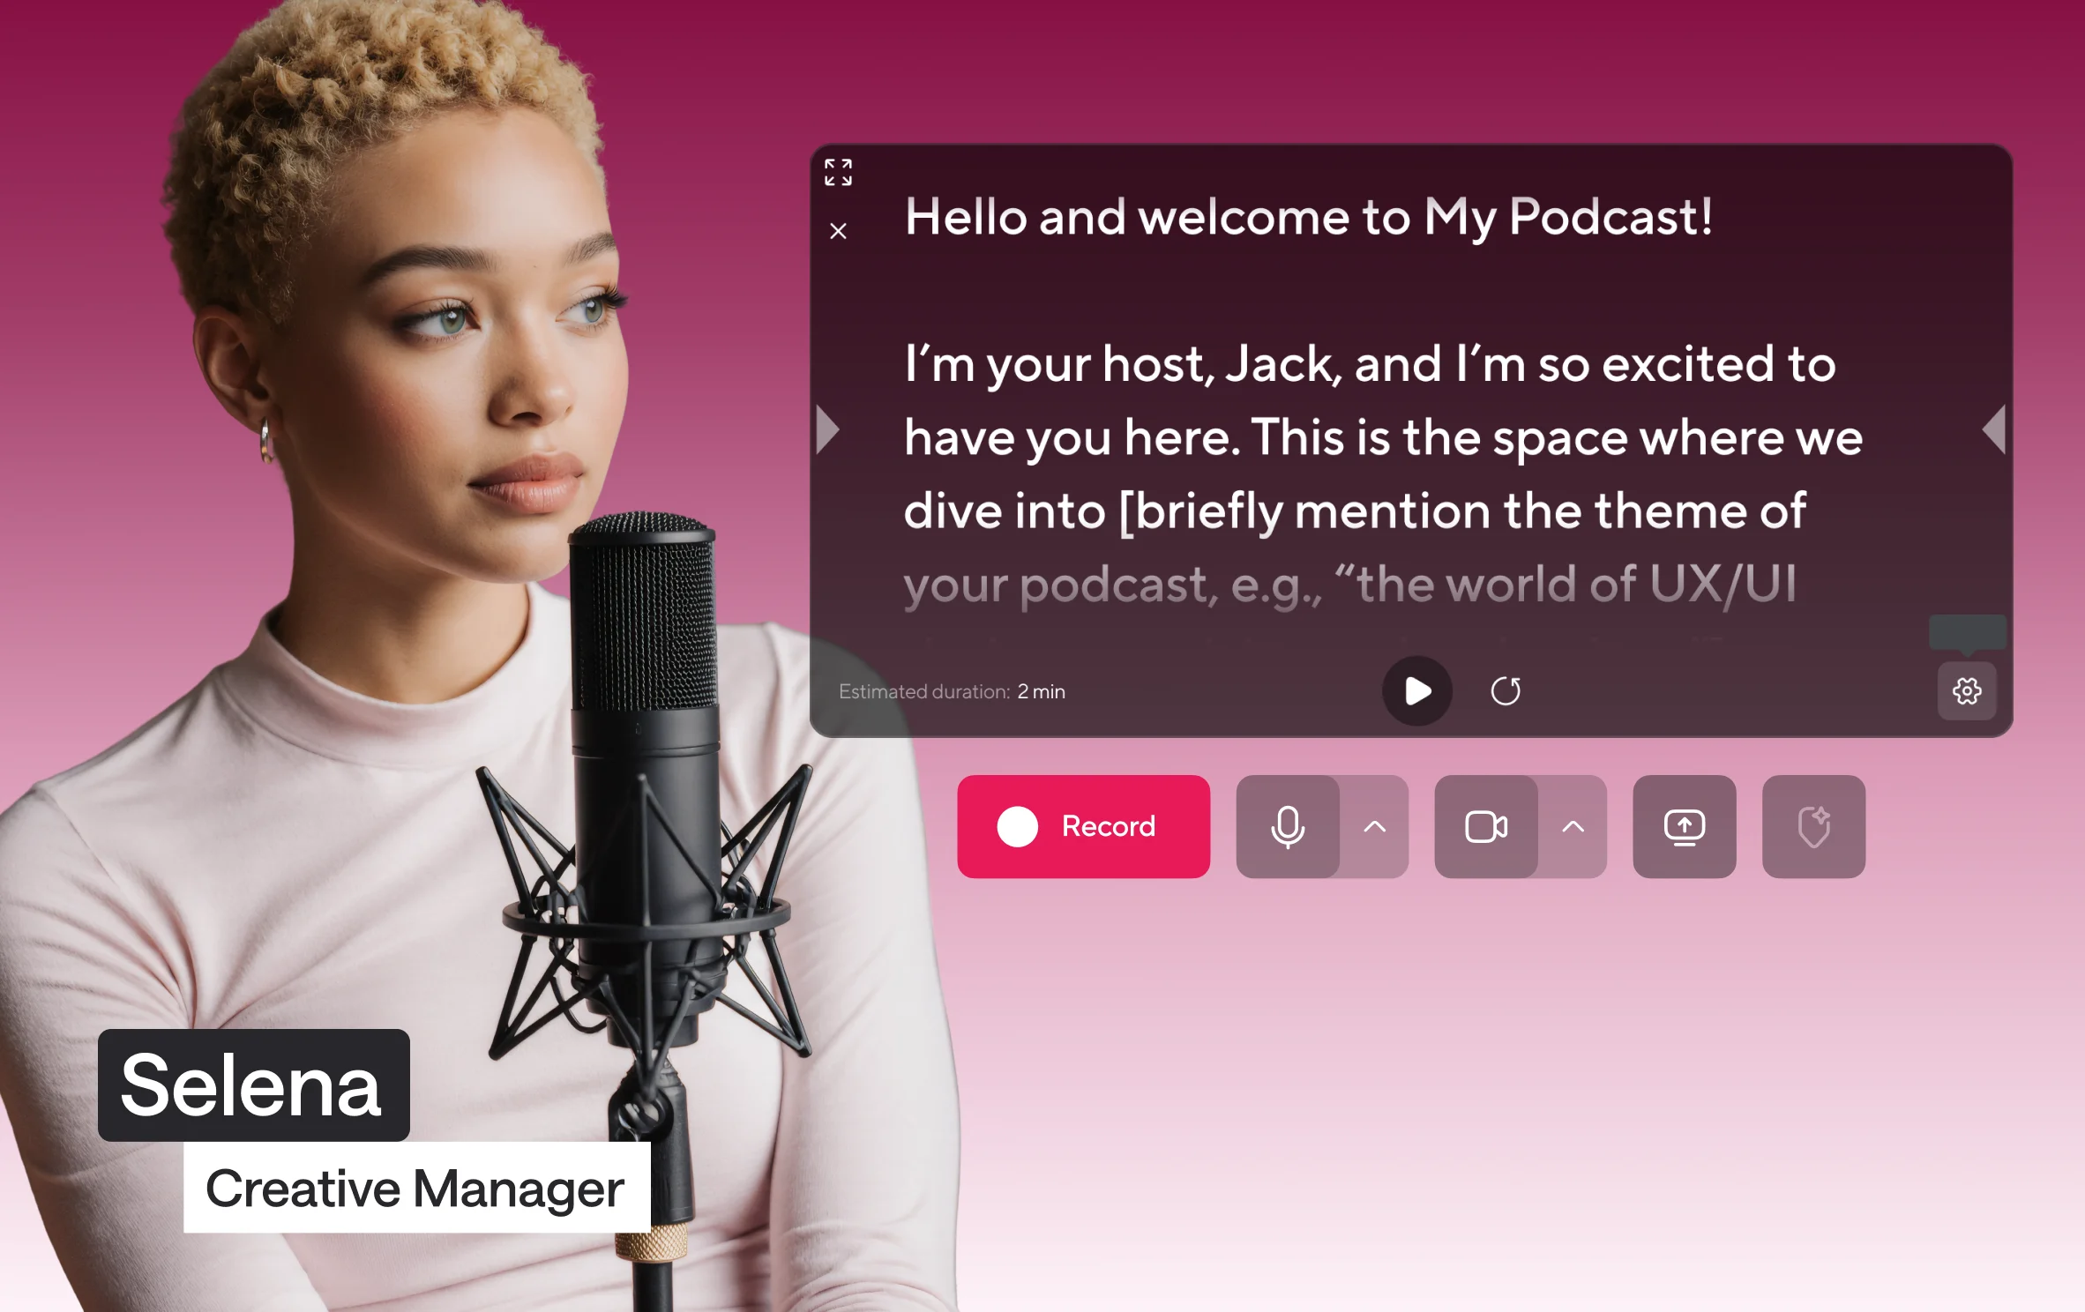
Task: Select the Creative Manager subtitle overlay
Action: tap(416, 1188)
